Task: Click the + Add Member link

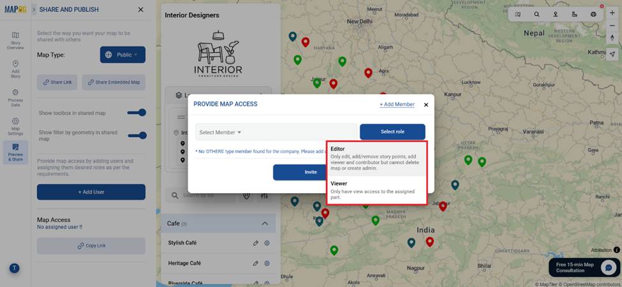Action: click(397, 105)
